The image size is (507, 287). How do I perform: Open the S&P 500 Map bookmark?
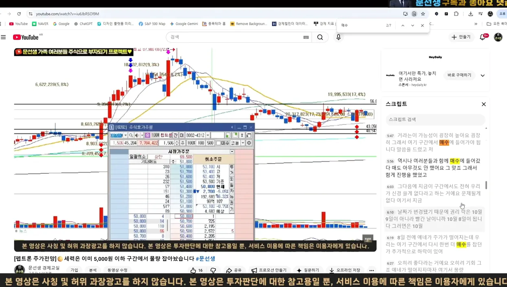point(152,24)
